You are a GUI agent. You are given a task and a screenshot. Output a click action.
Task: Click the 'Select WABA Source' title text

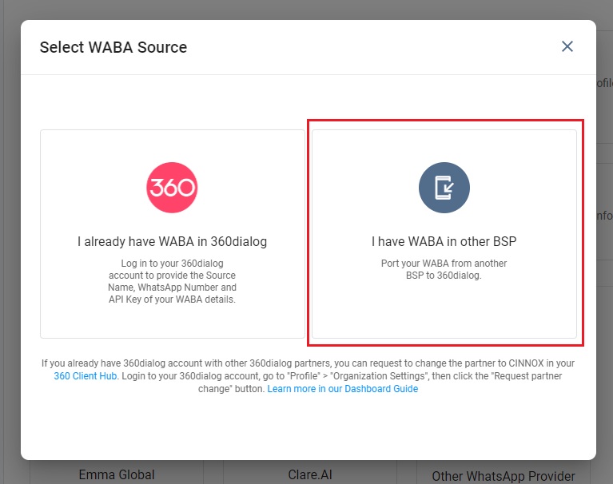113,47
